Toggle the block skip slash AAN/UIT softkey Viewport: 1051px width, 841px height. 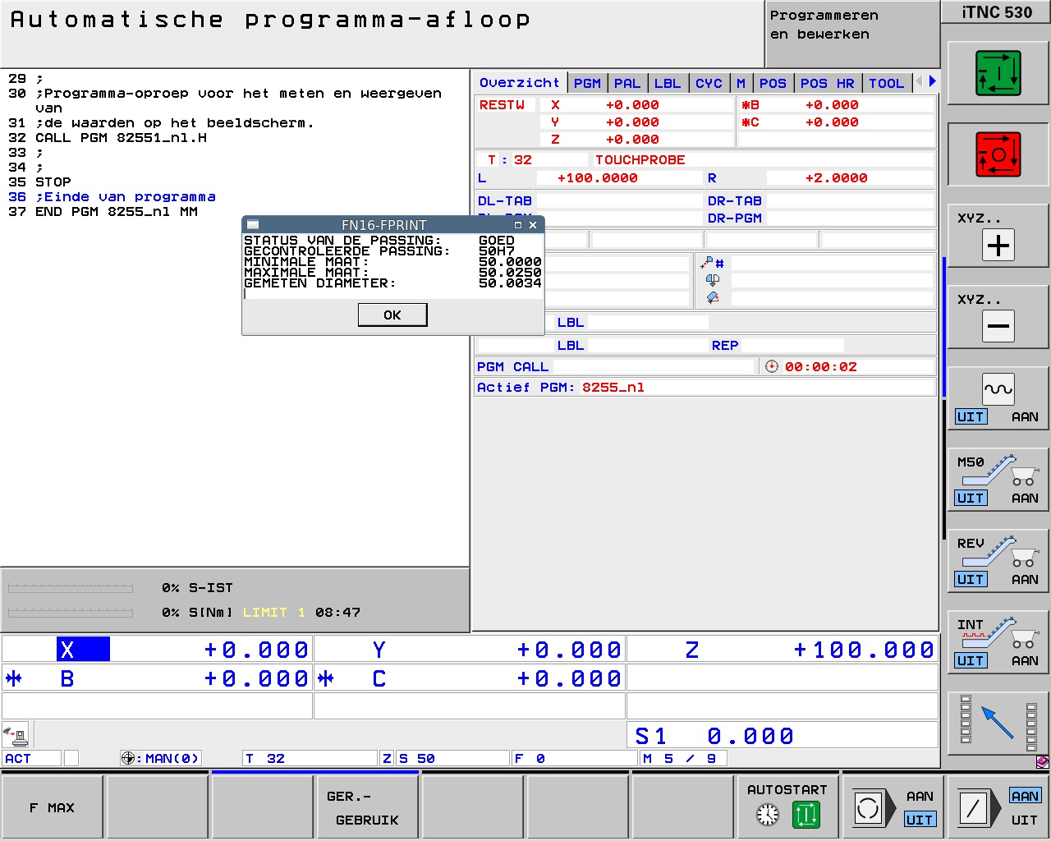[x=998, y=808]
